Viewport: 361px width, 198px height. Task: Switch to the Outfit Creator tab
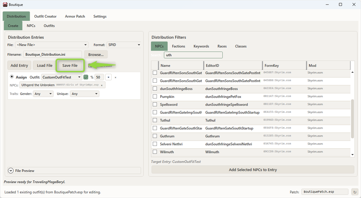[45, 16]
